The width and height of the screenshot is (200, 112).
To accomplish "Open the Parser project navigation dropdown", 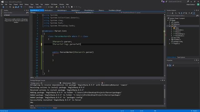I will 52,13.
